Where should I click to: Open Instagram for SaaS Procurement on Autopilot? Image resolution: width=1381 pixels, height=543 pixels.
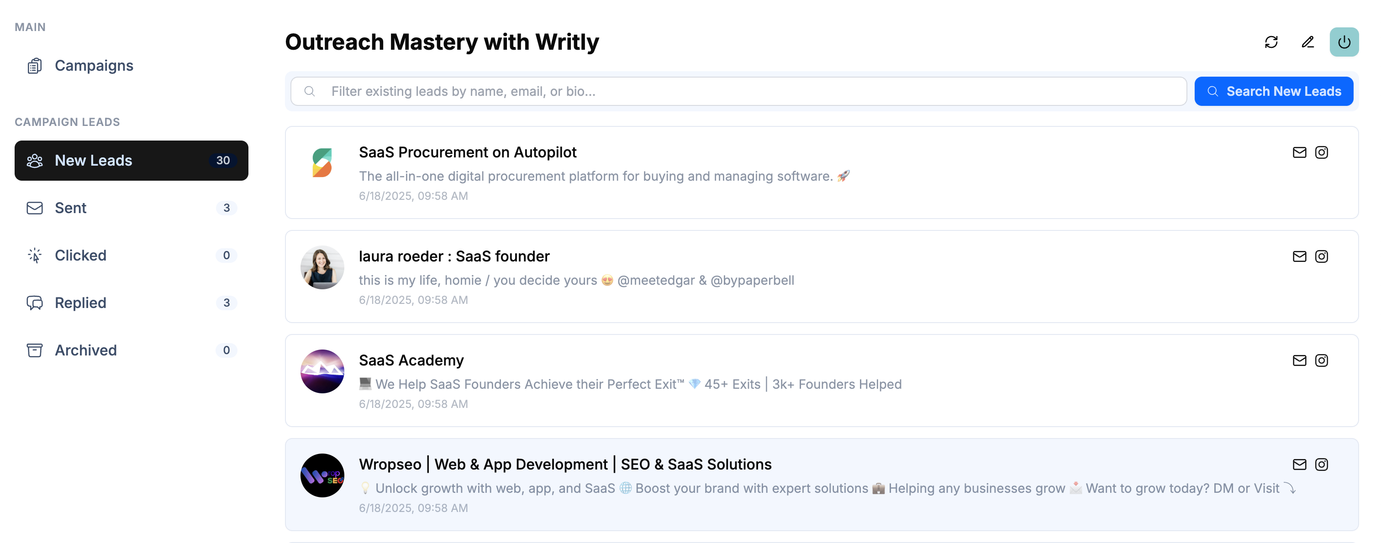(x=1321, y=152)
